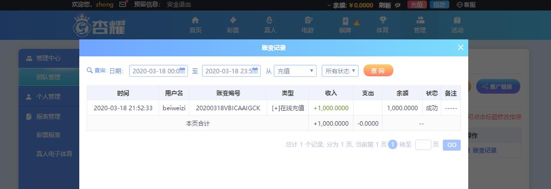Select 报表管理 in the sidebar
Image resolution: width=551 pixels, height=189 pixels.
tap(48, 116)
